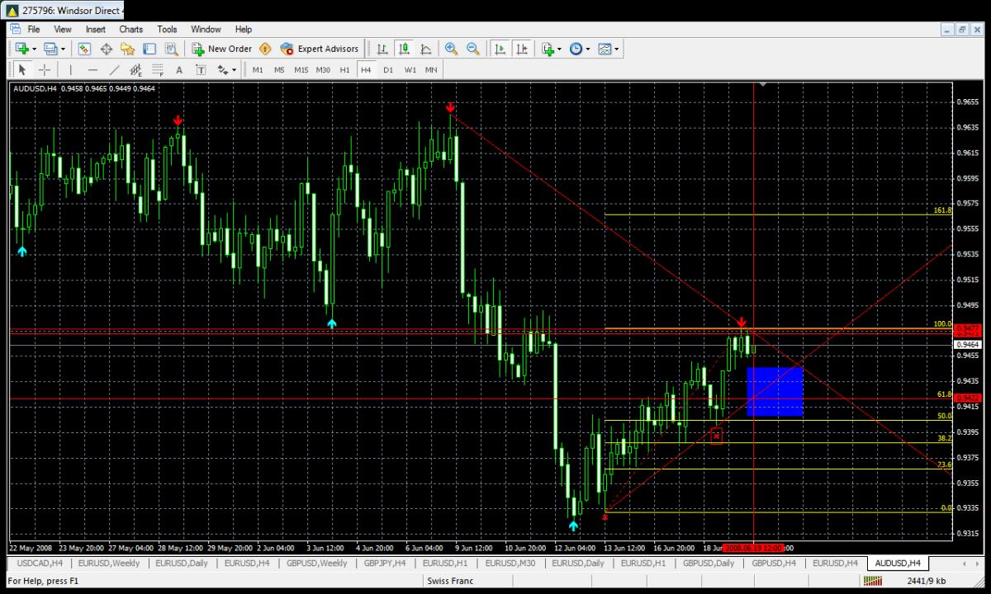Zoom out of the chart
991x594 pixels.
click(473, 49)
